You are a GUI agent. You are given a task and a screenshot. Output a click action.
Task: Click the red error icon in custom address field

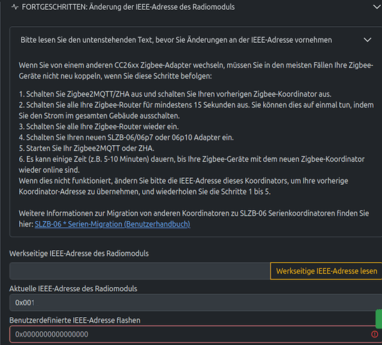click(374, 334)
